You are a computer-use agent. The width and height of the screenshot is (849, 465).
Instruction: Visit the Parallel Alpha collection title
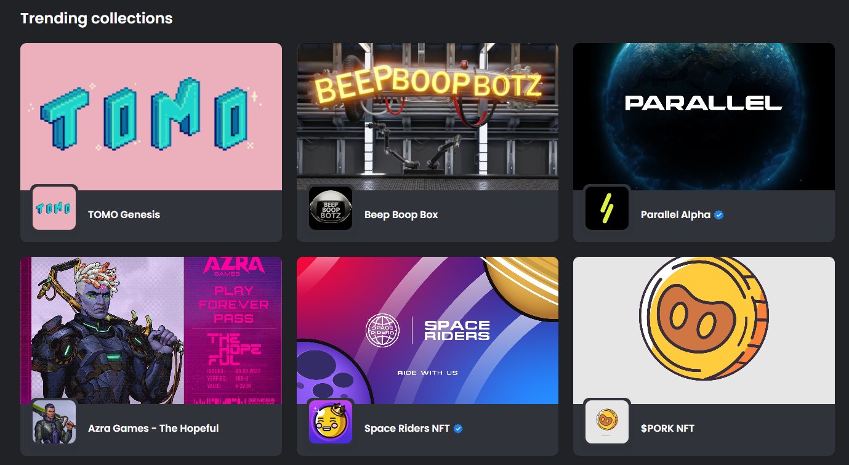675,215
